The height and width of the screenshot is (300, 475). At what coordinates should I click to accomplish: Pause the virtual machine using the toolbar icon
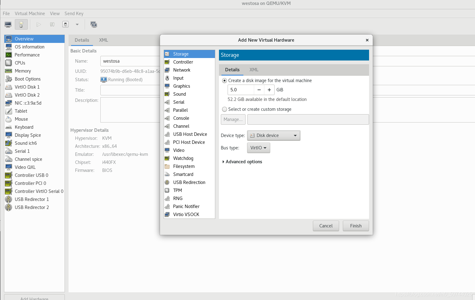(52, 24)
